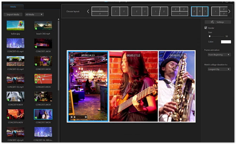
Task: Choose equal two-column layout 1 and 2
Action: click(120, 11)
